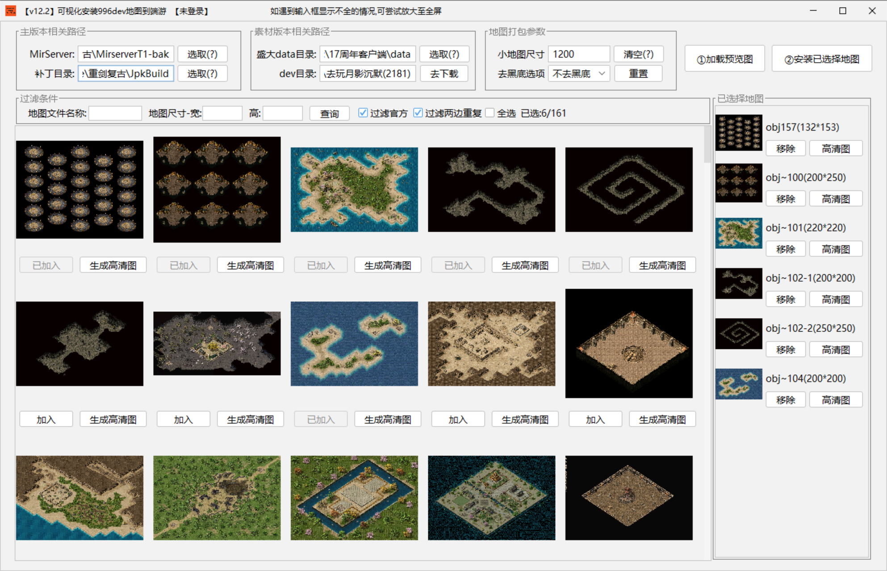Click 加入 under the desert ruins map
887x571 pixels.
coord(458,420)
